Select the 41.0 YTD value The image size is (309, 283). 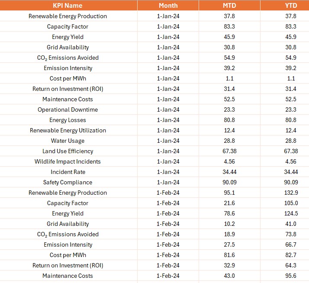[291, 224]
